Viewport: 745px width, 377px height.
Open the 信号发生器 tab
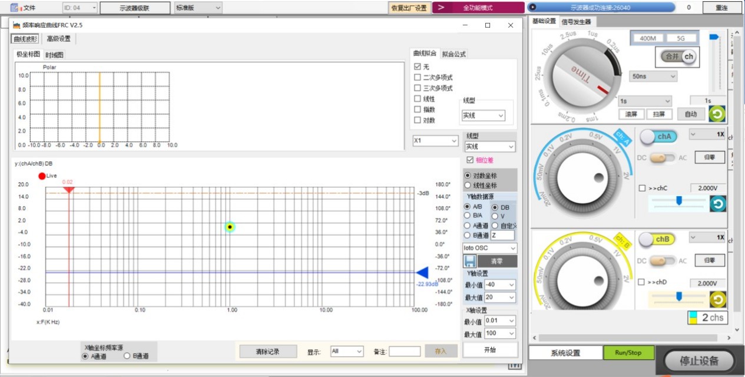click(577, 22)
